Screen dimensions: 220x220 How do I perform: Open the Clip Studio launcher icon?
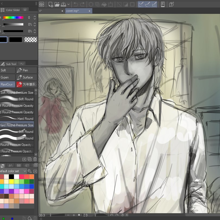42,4
